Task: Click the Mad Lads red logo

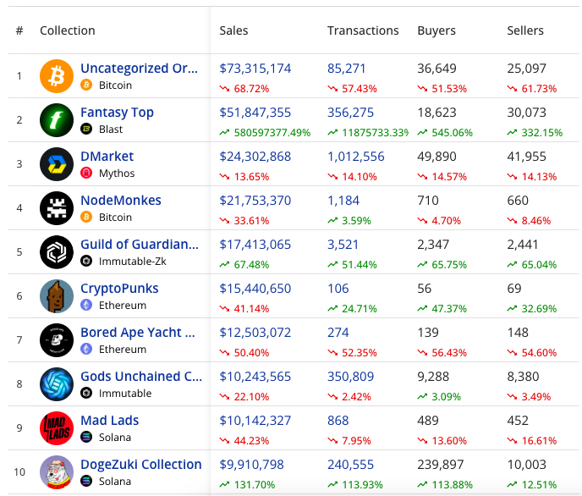Action: tap(57, 428)
